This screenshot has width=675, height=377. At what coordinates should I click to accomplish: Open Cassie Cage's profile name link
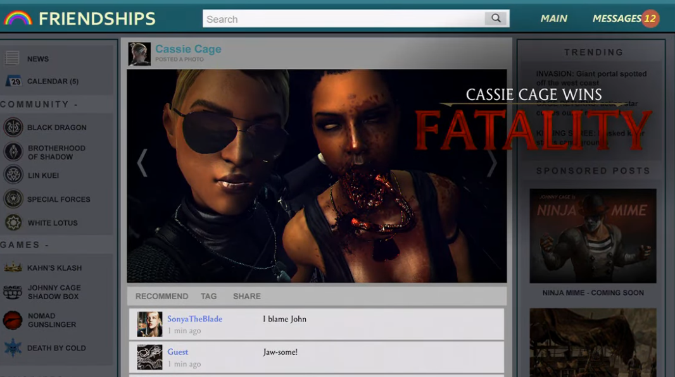pyautogui.click(x=189, y=49)
